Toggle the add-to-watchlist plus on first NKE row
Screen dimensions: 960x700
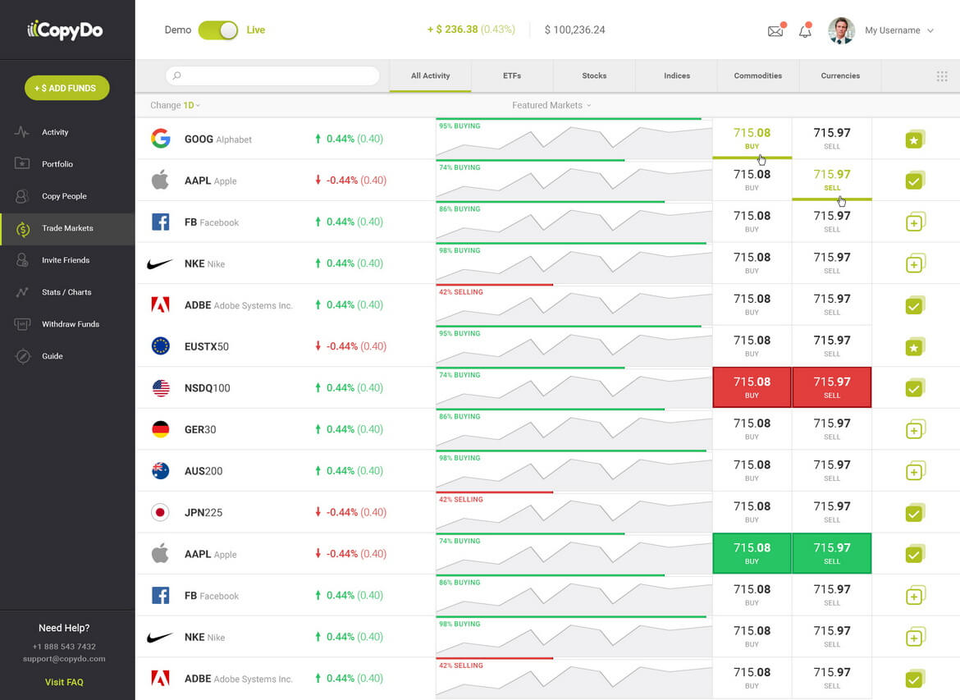click(915, 264)
